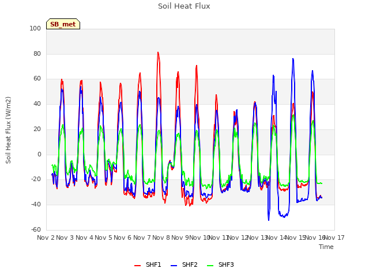
Task: Click the 80 y-axis tick label
Action: point(37,53)
